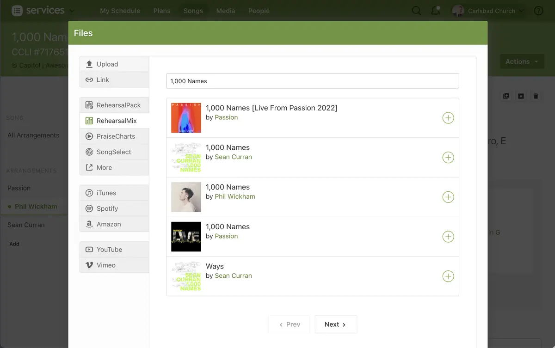
Task: Choose RehearsalPack source
Action: pyautogui.click(x=114, y=105)
